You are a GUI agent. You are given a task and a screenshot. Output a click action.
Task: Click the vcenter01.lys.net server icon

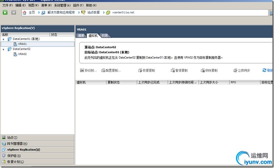point(108,12)
